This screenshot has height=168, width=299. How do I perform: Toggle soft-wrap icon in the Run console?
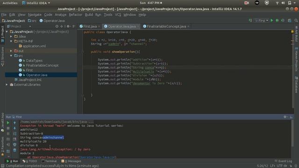click(x=14, y=134)
